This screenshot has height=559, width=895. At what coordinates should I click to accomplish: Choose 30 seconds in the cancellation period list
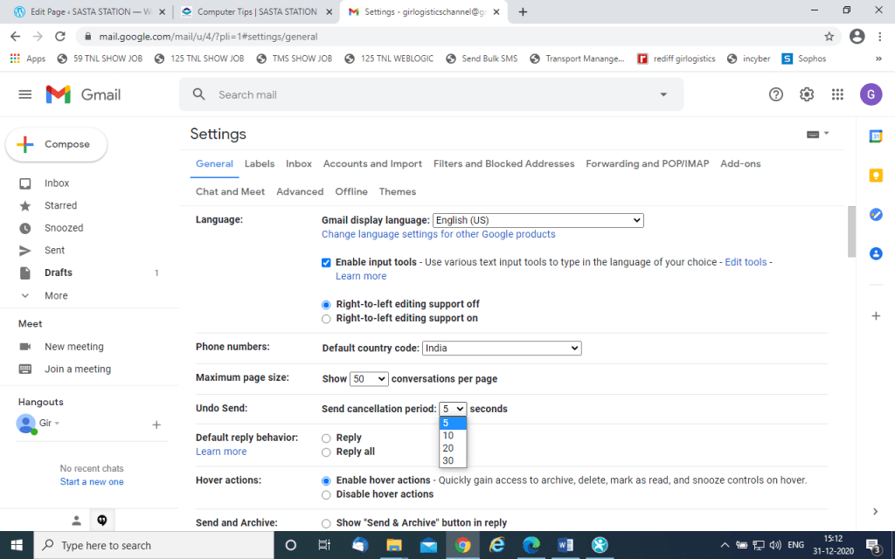point(447,460)
